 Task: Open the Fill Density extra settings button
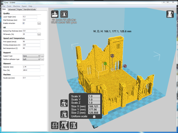(39, 34)
